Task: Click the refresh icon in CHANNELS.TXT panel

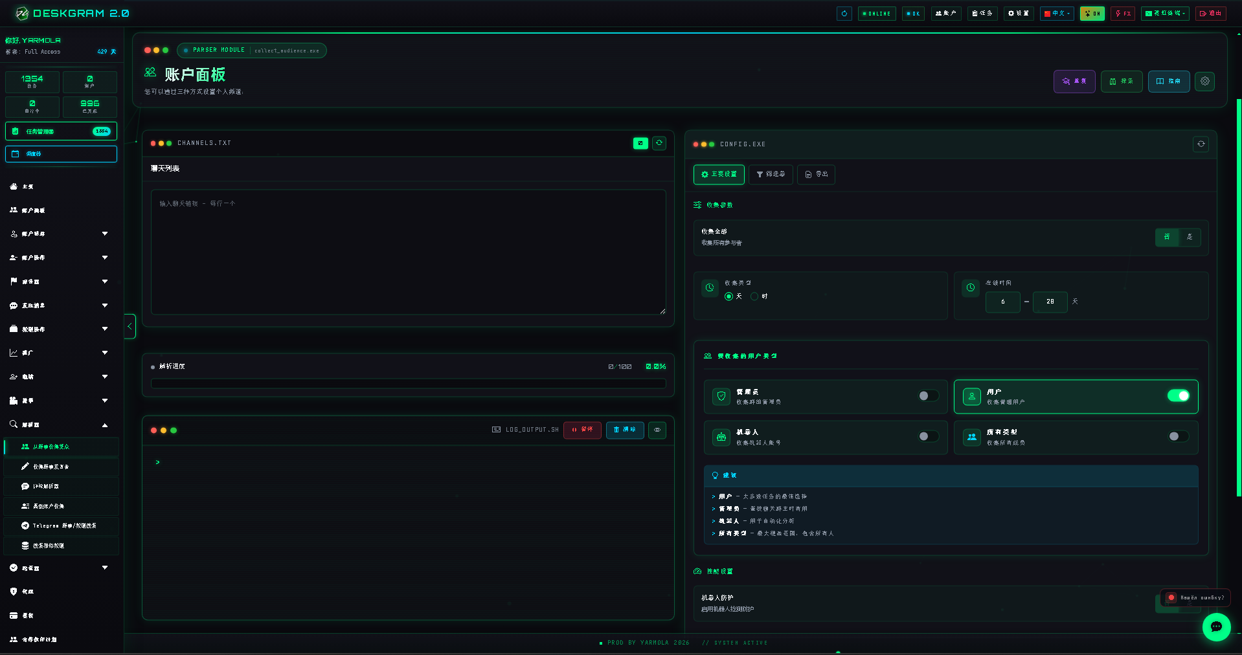Action: [x=659, y=143]
